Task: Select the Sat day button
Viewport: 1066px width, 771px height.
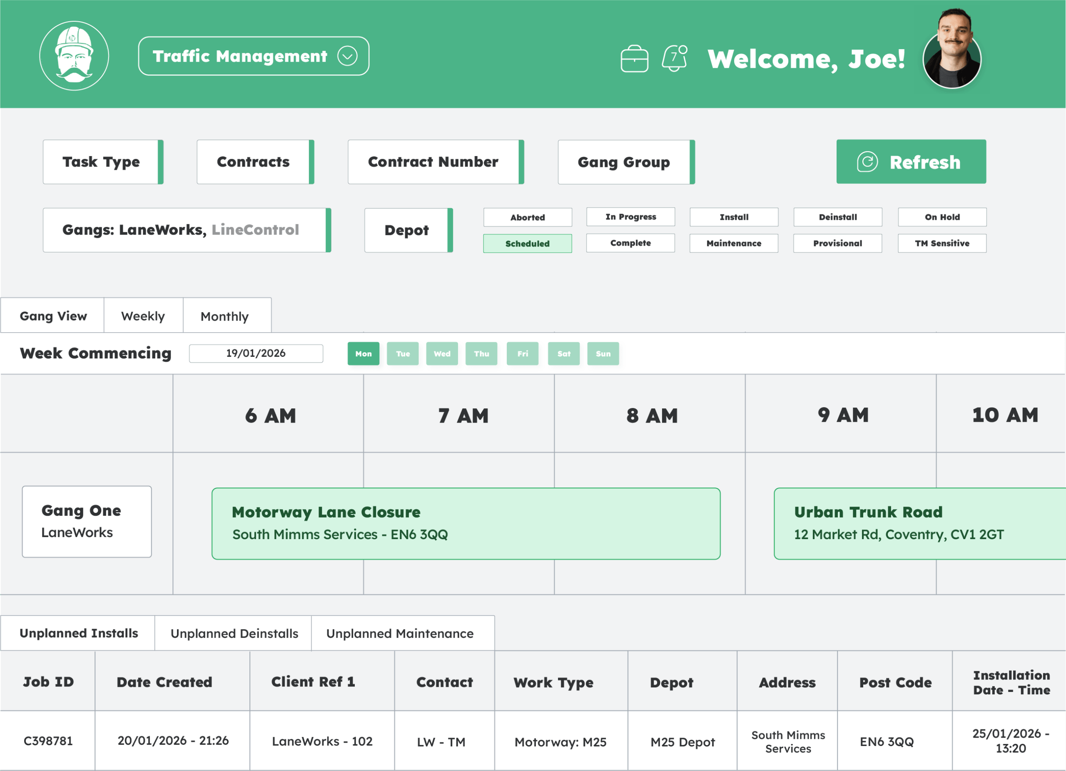Action: pyautogui.click(x=563, y=353)
